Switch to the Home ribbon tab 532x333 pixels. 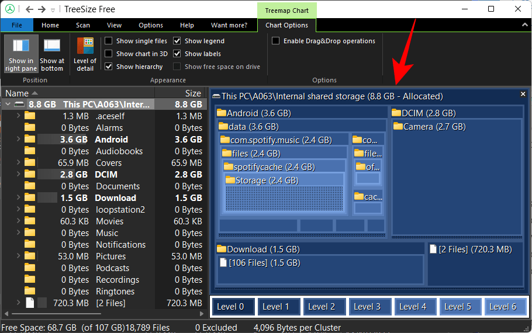click(x=50, y=25)
